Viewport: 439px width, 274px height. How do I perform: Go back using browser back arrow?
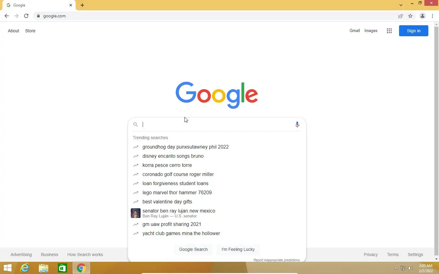point(7,16)
